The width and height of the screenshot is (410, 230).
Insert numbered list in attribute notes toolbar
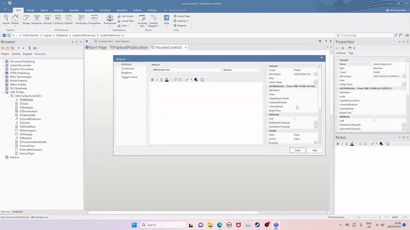[x=180, y=80]
